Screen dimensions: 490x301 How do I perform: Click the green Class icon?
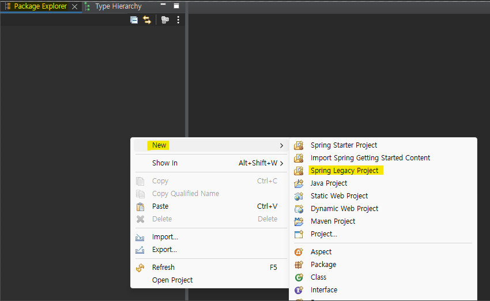[x=299, y=277]
